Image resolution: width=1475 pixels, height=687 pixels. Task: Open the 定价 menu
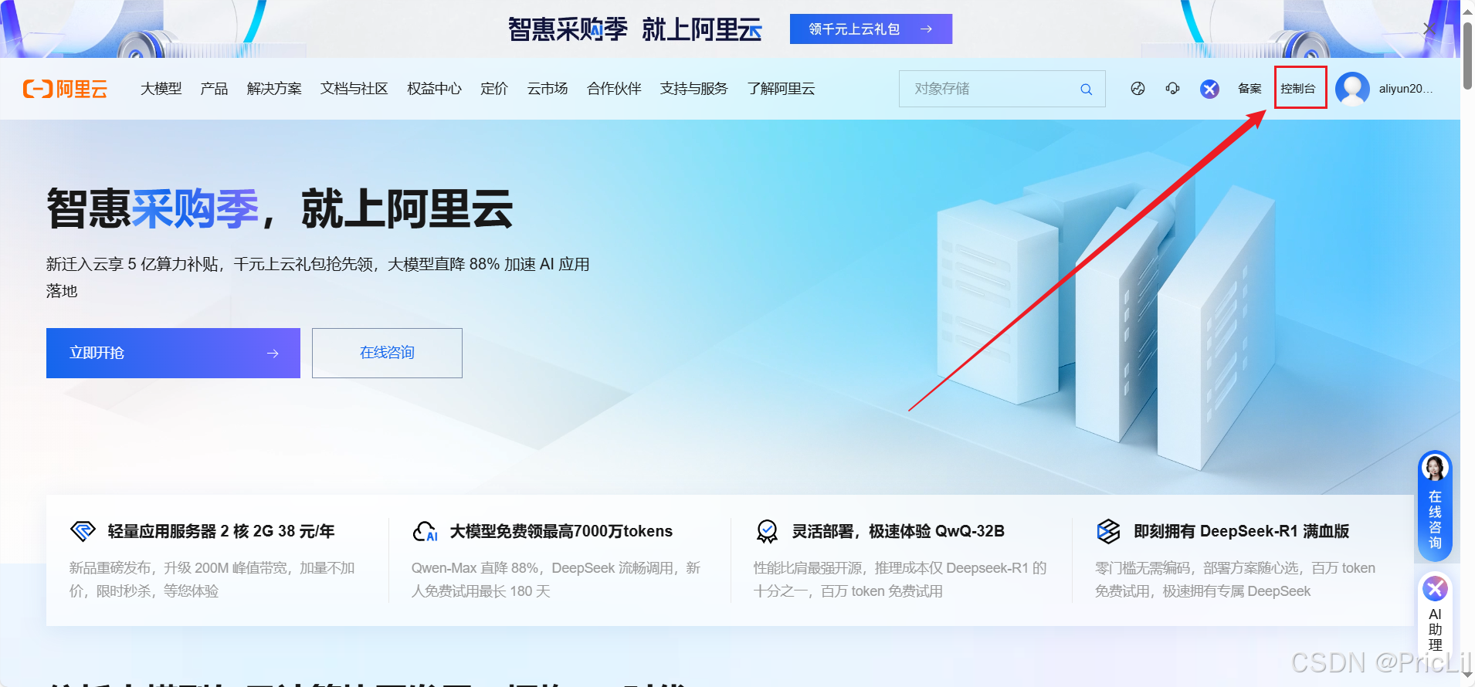494,89
